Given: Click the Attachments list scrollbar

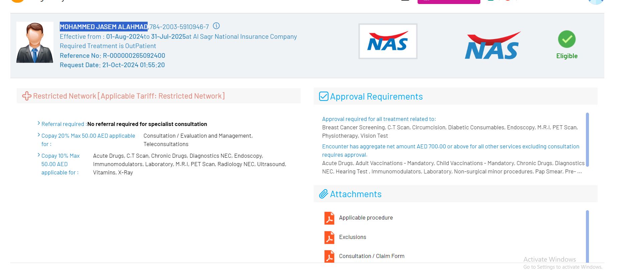Looking at the screenshot, I should pyautogui.click(x=587, y=236).
